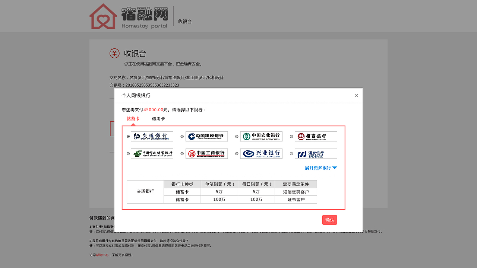The height and width of the screenshot is (268, 477).
Task: Select the radio button beside 兴业银行
Action: click(236, 153)
